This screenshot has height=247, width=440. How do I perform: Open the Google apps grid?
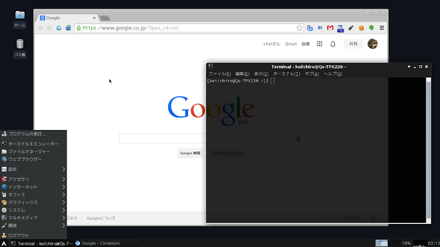(320, 44)
